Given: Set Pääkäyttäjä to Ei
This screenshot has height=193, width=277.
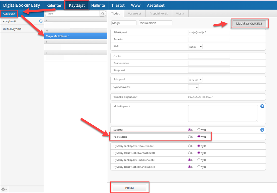Looking at the screenshot, I should click(x=189, y=137).
